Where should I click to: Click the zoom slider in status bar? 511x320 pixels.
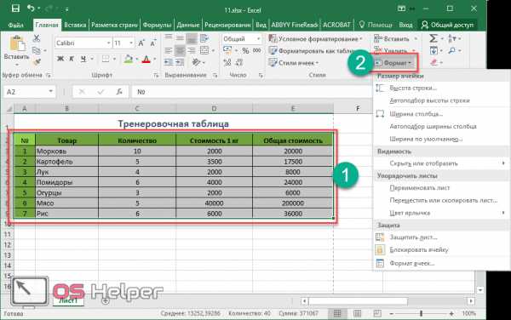coord(421,313)
